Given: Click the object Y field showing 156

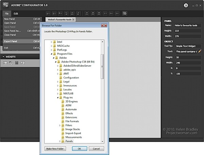Looking at the screenshot, I should (188, 74).
